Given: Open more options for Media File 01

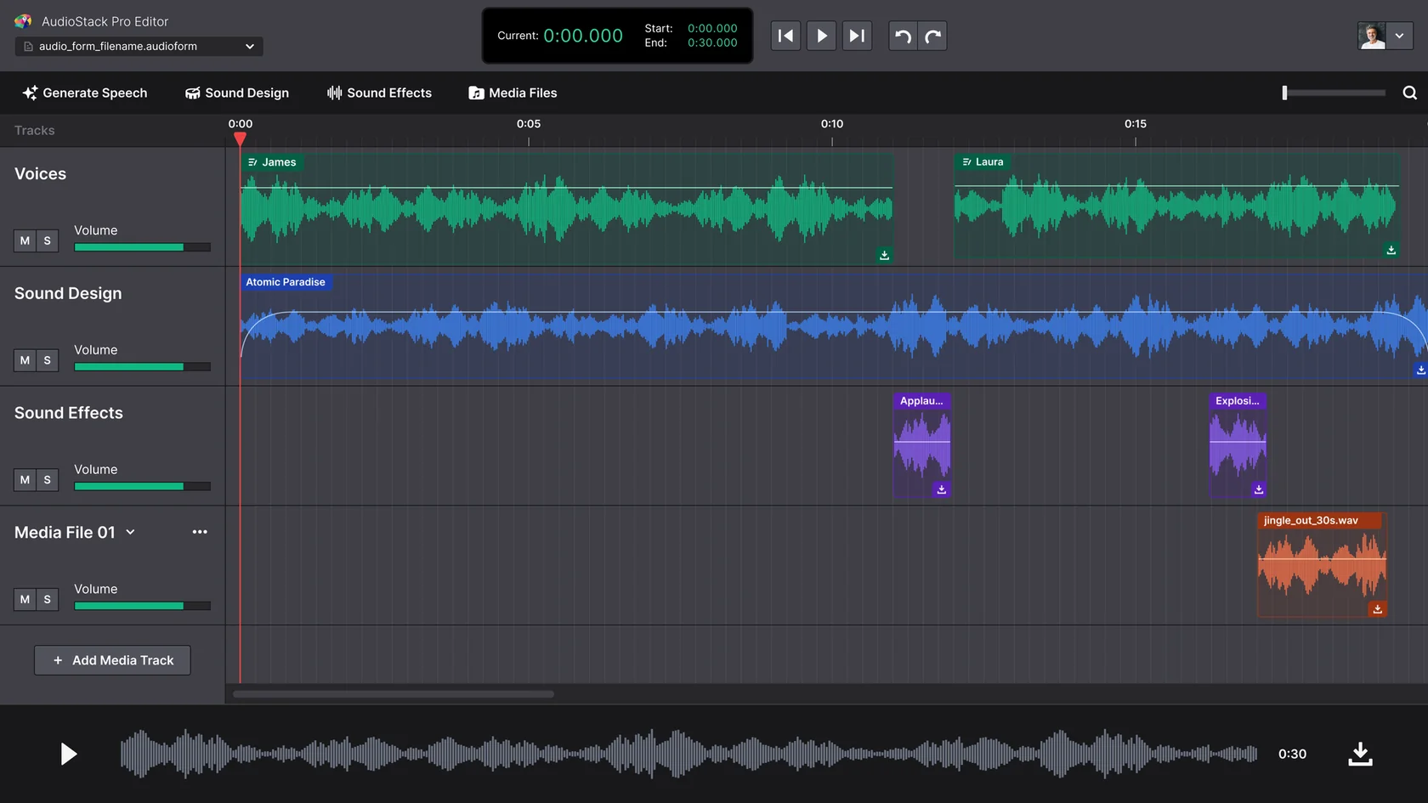Looking at the screenshot, I should coord(200,532).
